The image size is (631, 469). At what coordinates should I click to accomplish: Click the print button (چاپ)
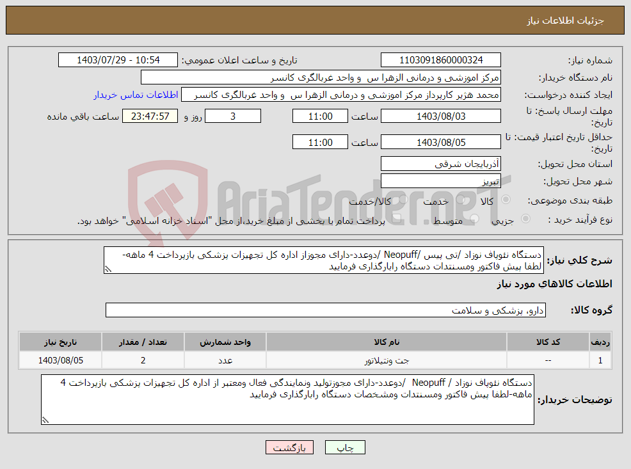346,447
